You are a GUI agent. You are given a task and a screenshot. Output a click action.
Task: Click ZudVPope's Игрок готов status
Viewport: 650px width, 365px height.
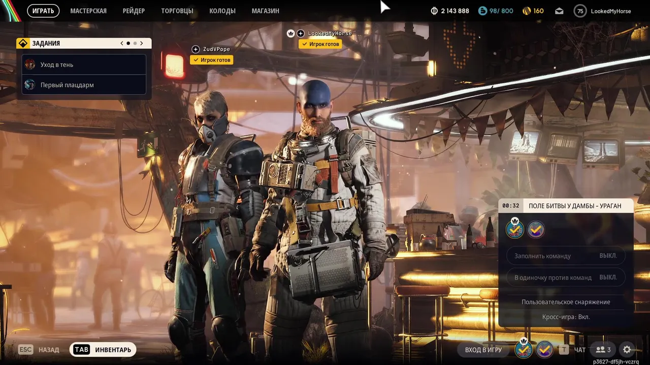[212, 60]
